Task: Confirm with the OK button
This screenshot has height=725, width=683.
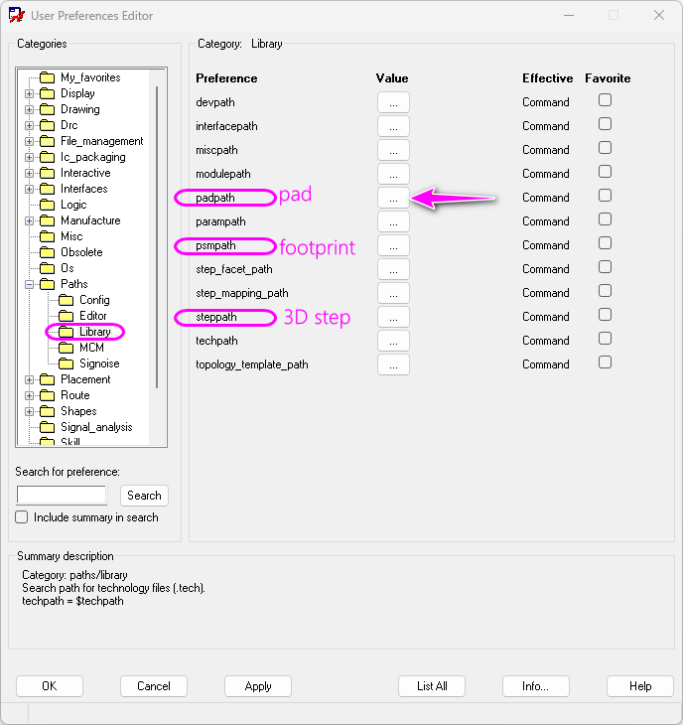Action: click(50, 686)
